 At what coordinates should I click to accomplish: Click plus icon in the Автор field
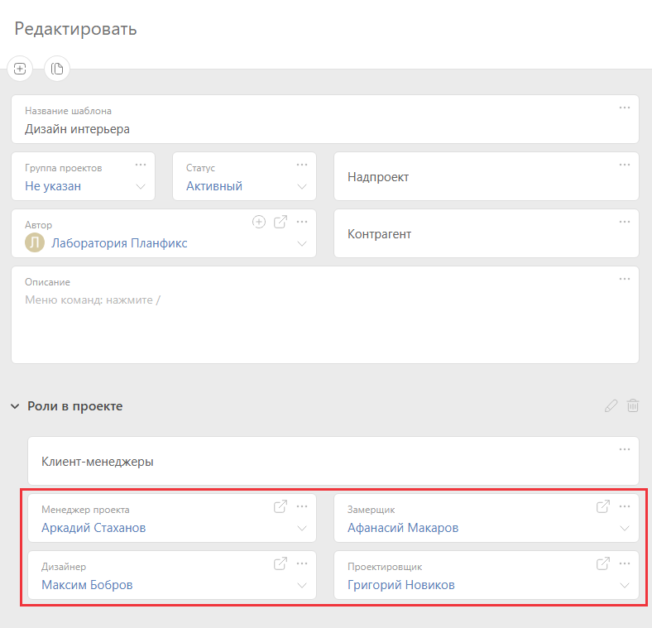point(259,222)
